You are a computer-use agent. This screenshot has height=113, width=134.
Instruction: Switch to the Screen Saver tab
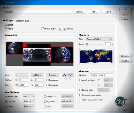(22, 21)
